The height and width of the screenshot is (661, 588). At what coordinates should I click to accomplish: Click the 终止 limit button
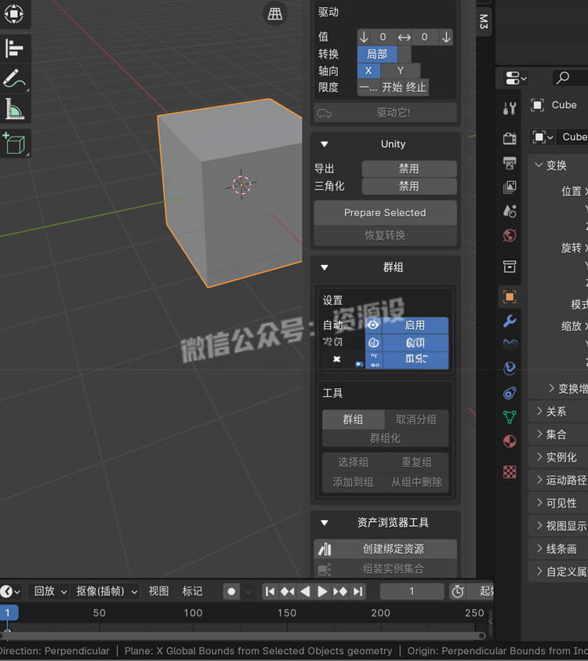pos(416,87)
